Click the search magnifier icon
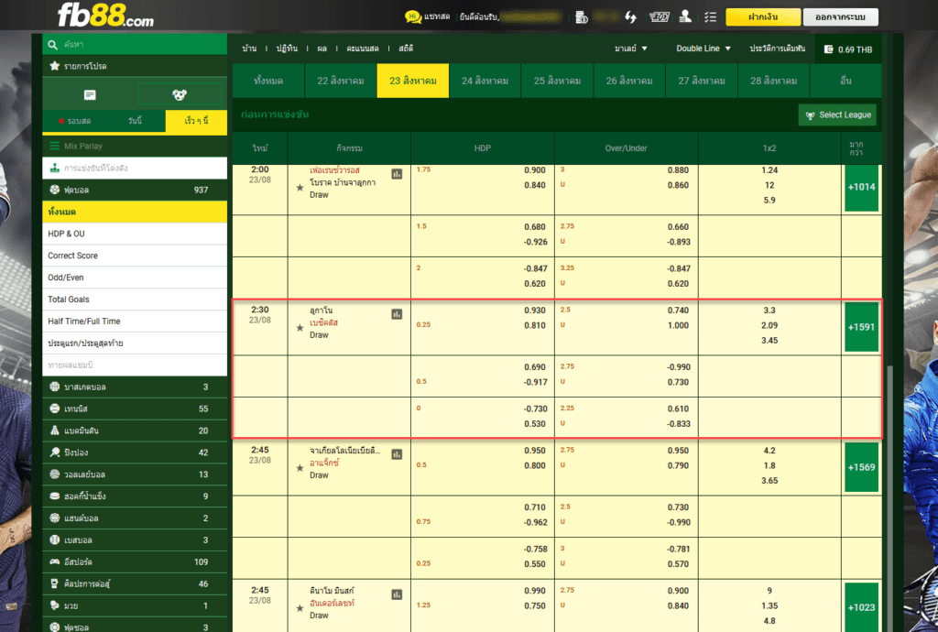The width and height of the screenshot is (938, 632). (x=52, y=44)
